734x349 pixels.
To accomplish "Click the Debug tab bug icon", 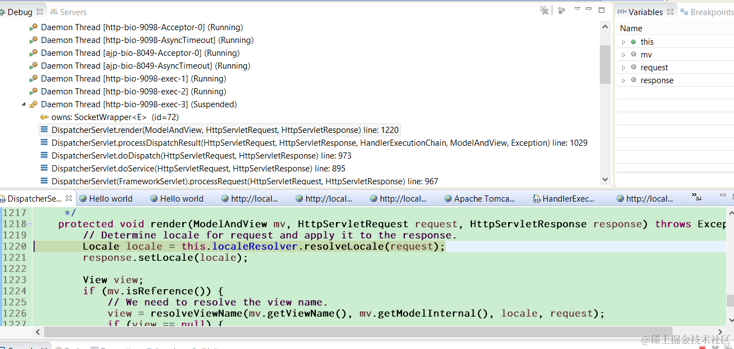I will [3, 12].
